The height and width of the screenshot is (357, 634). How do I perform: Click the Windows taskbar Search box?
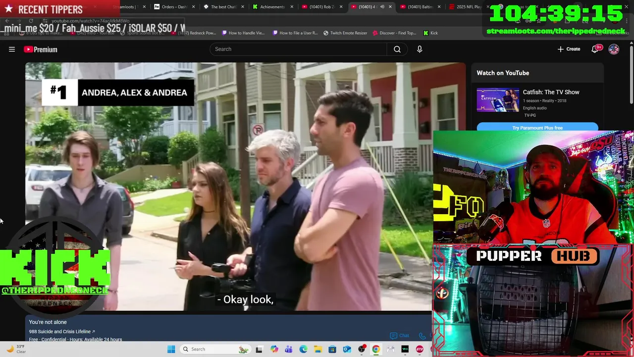[214, 349]
